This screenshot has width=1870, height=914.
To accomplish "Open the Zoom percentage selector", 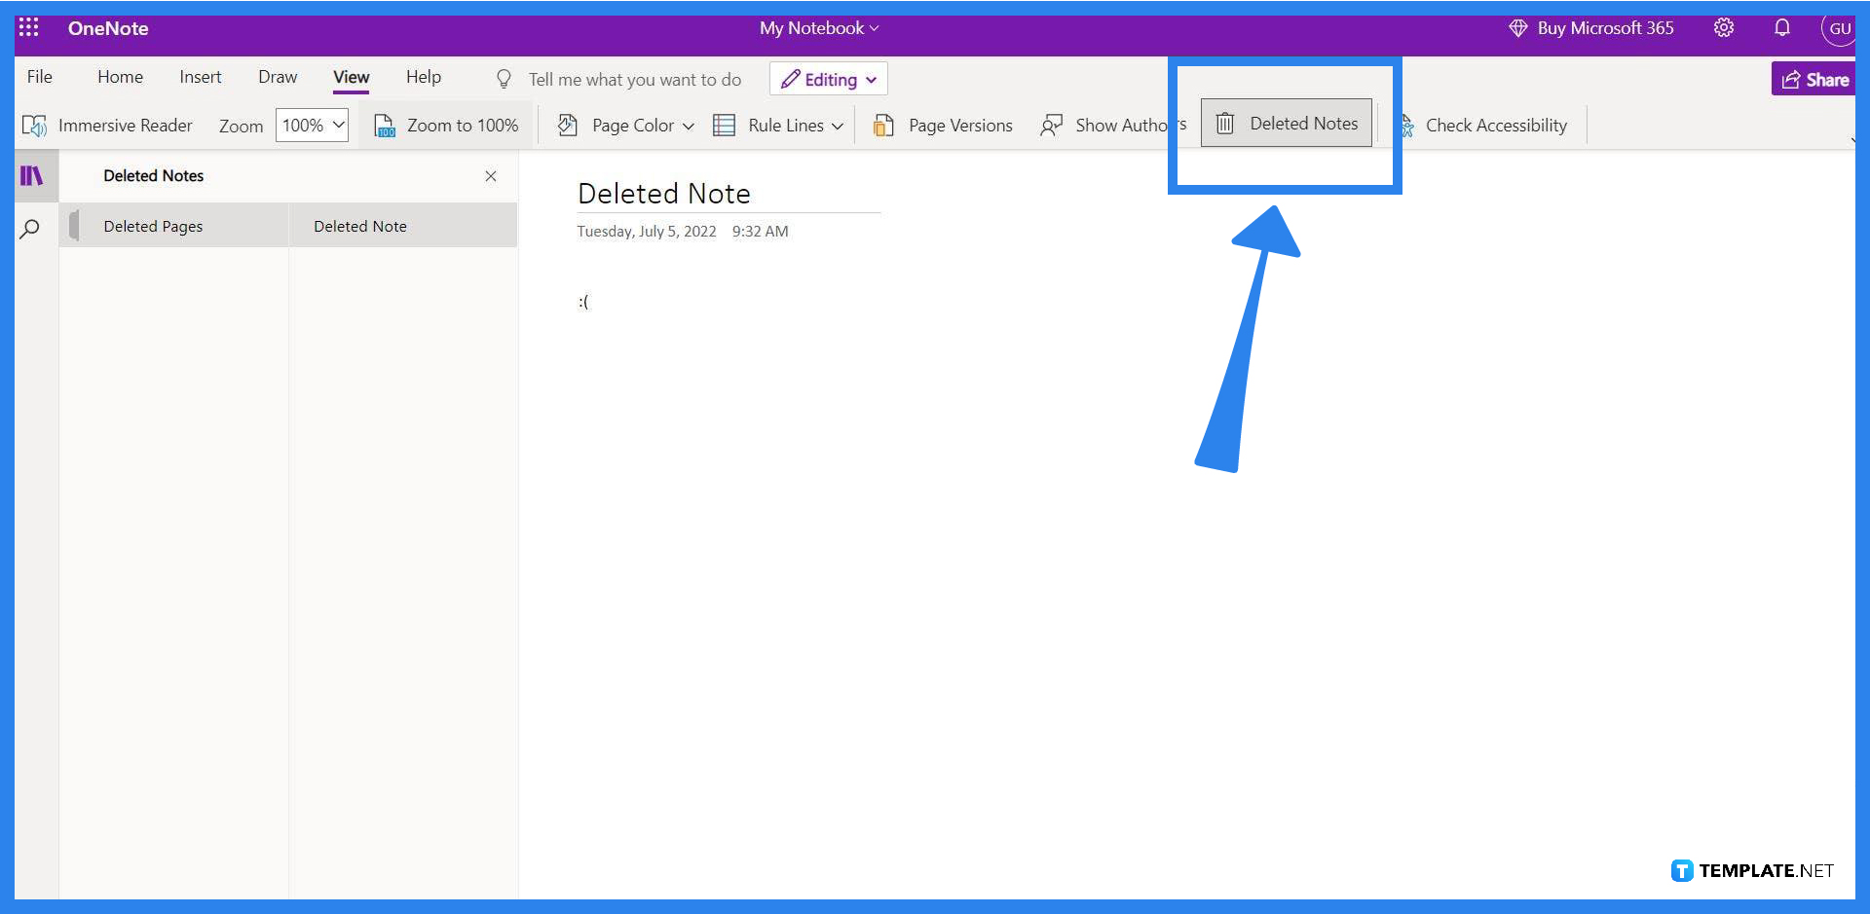I will [312, 125].
